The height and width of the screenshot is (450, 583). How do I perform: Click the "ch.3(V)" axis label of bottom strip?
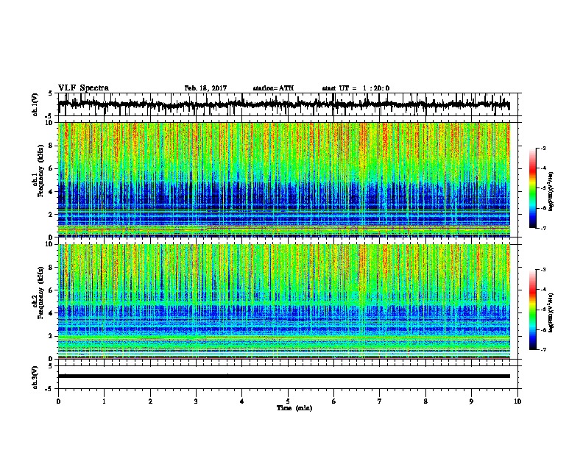[35, 377]
